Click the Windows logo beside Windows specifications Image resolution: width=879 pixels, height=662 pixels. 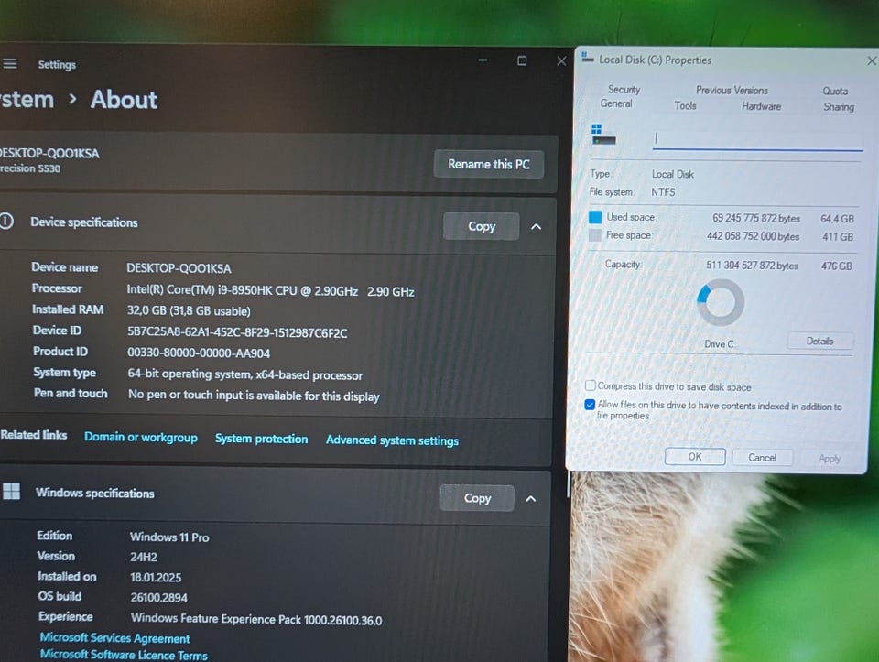[x=11, y=492]
